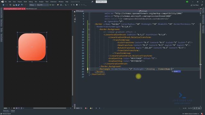
Task: Open the Any CPU platform dropdown
Action: click(x=43, y=5)
